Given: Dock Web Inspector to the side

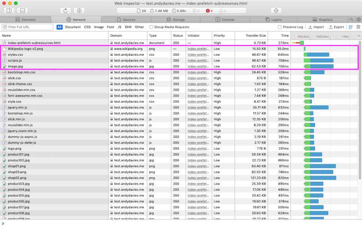Looking at the screenshot, I should 9,11.
